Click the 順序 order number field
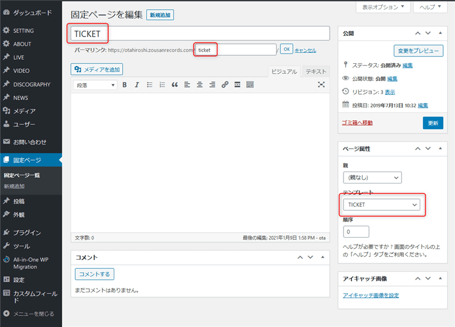Viewport: 455px width, 327px height. [x=356, y=232]
